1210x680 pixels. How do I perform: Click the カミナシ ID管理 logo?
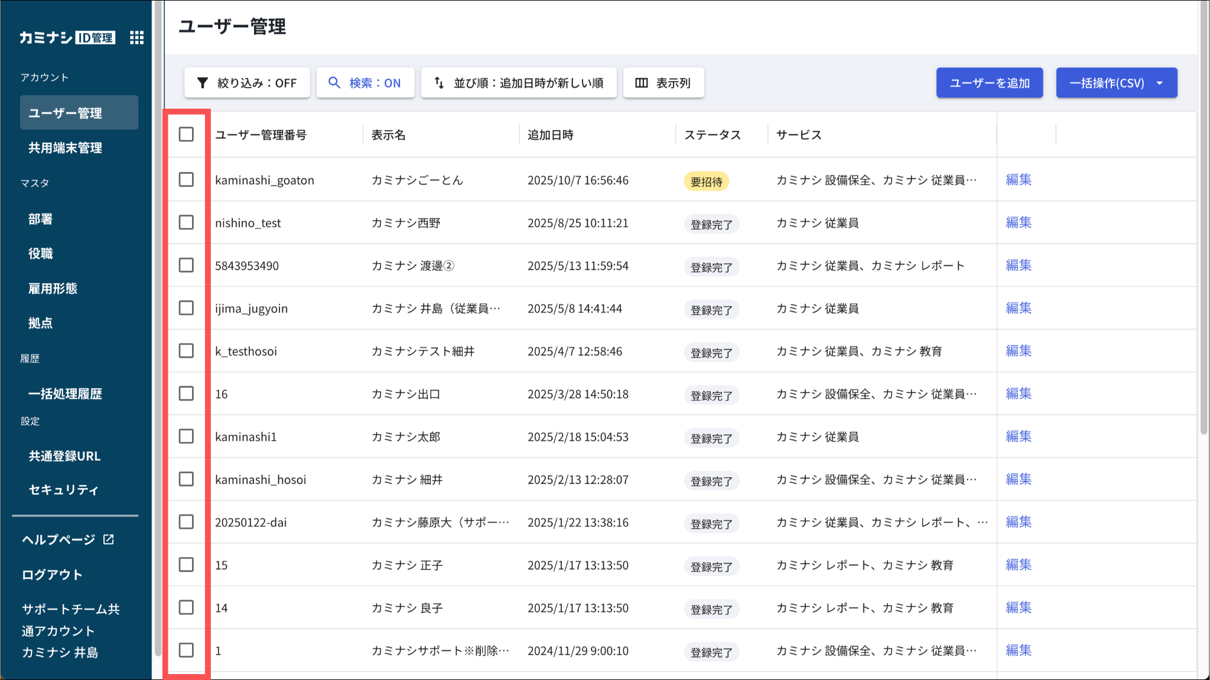pos(67,38)
